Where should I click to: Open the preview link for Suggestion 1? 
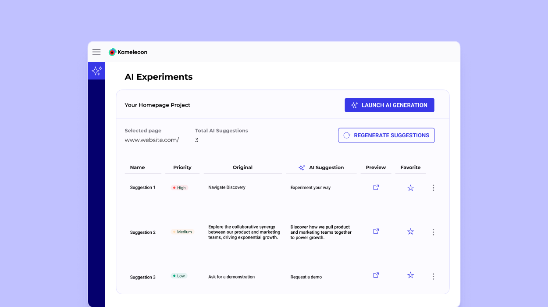(376, 187)
